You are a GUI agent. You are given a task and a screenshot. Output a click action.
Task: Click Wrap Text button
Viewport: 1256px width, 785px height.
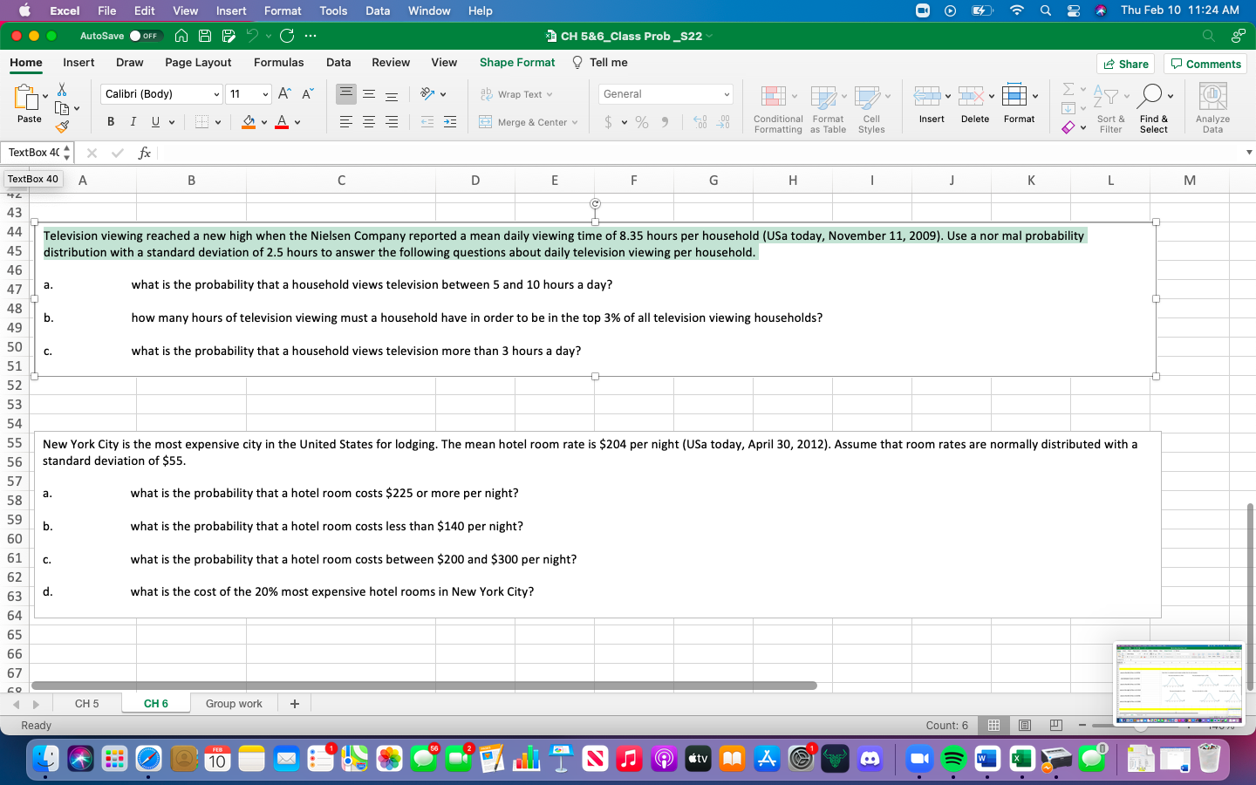pos(516,94)
